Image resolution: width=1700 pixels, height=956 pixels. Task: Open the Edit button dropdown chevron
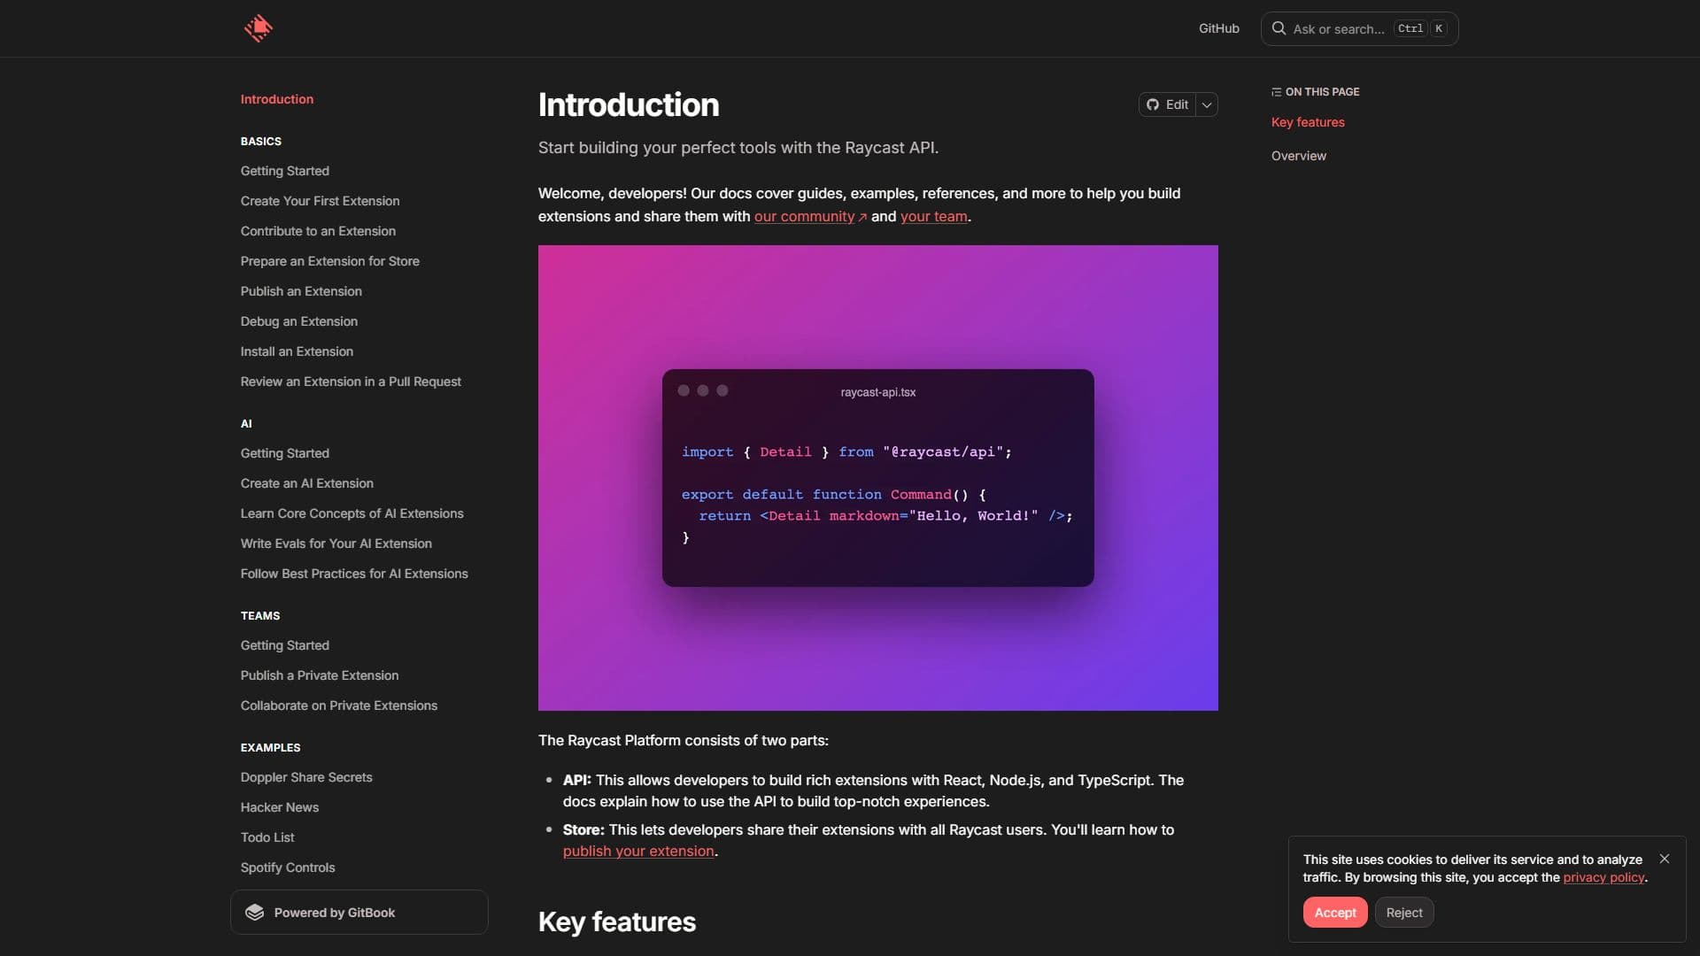pos(1207,104)
